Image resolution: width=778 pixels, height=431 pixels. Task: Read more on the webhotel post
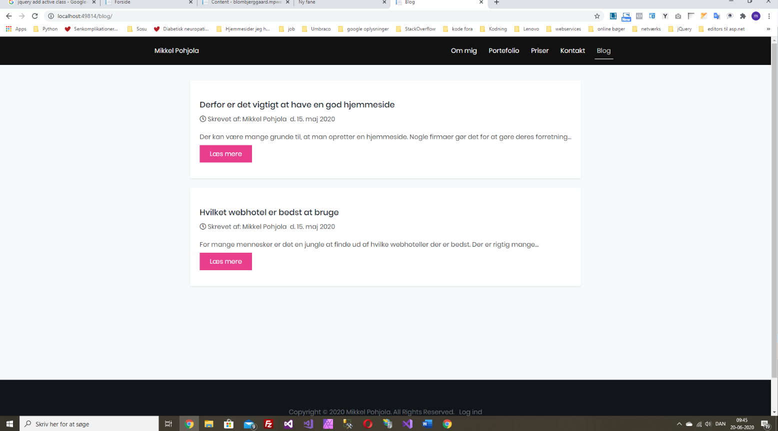(x=225, y=262)
